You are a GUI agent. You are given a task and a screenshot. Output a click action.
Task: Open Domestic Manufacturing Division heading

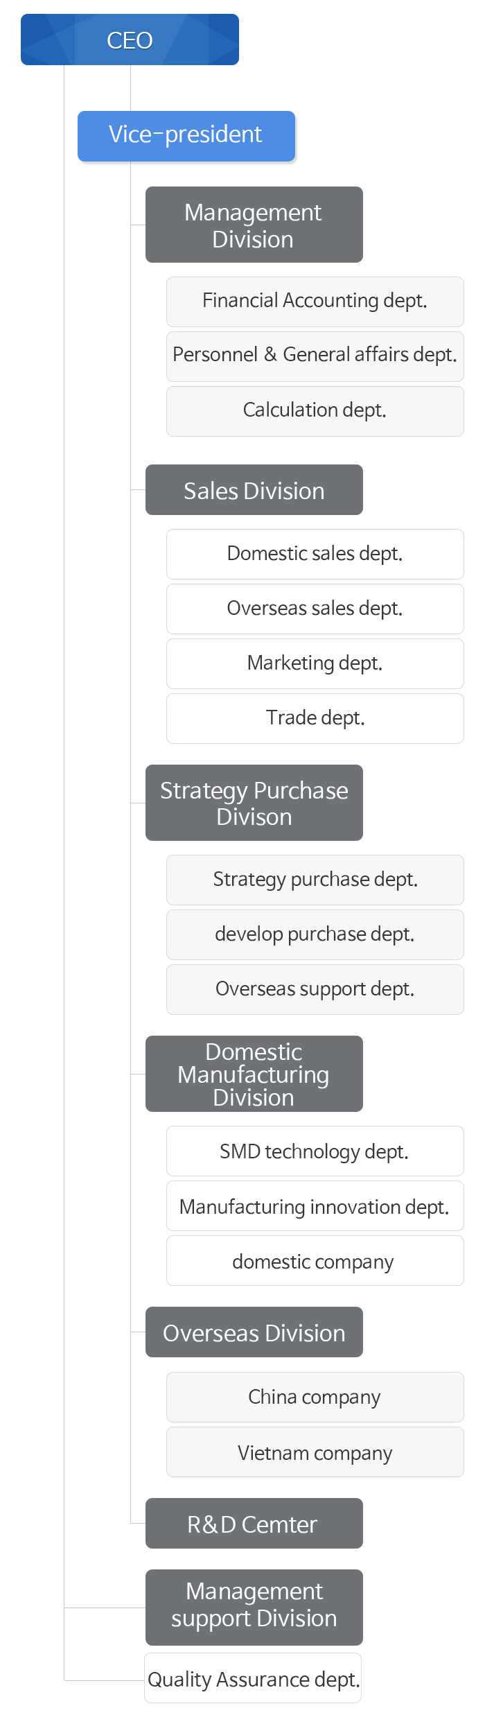point(254,1074)
